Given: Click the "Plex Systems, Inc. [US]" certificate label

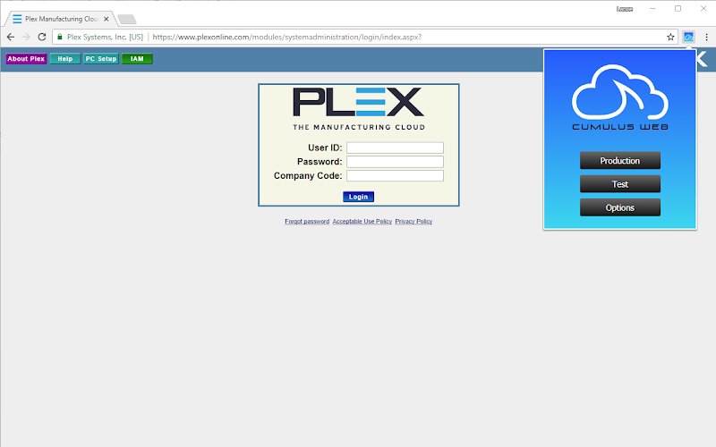Looking at the screenshot, I should tap(105, 37).
